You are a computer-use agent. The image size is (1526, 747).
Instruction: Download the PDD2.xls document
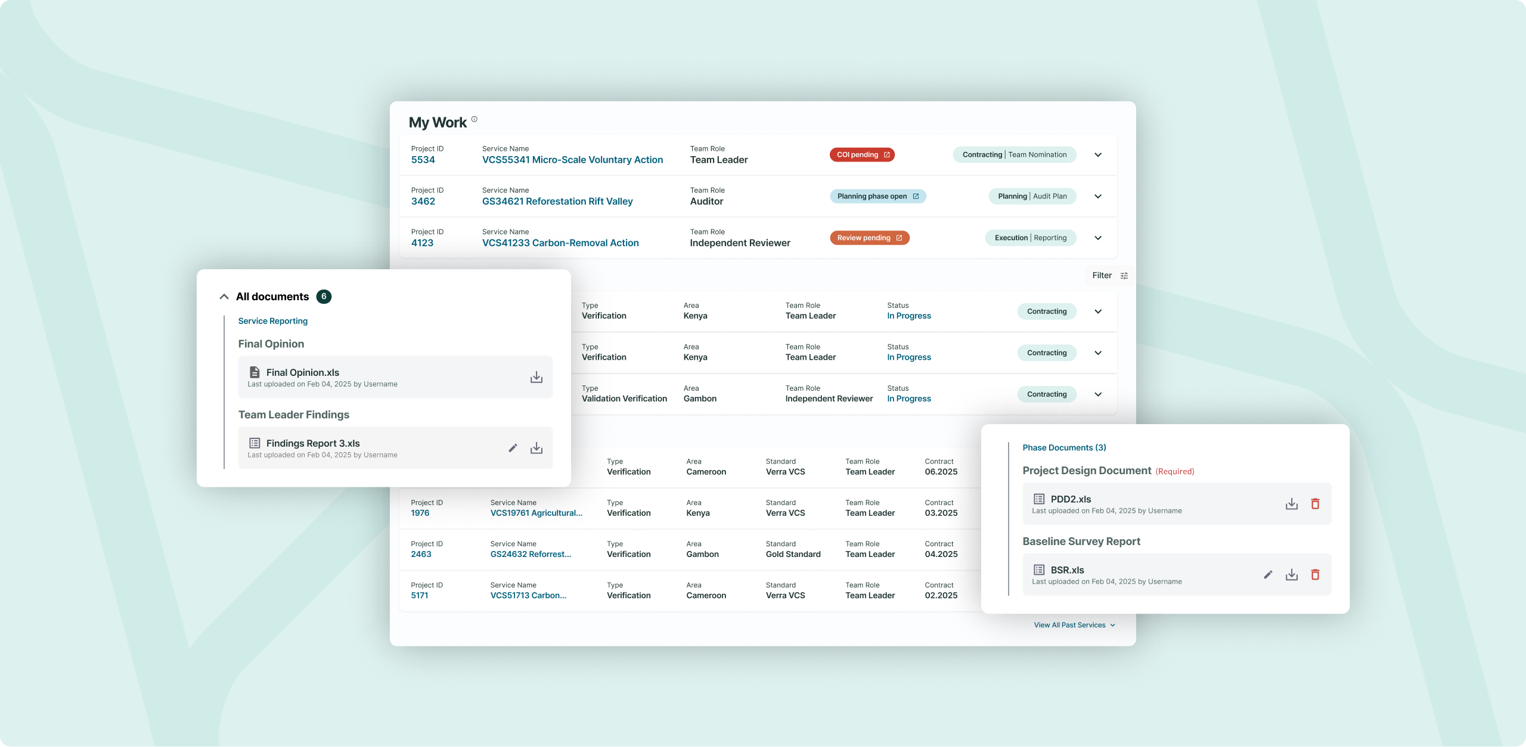[1291, 504]
